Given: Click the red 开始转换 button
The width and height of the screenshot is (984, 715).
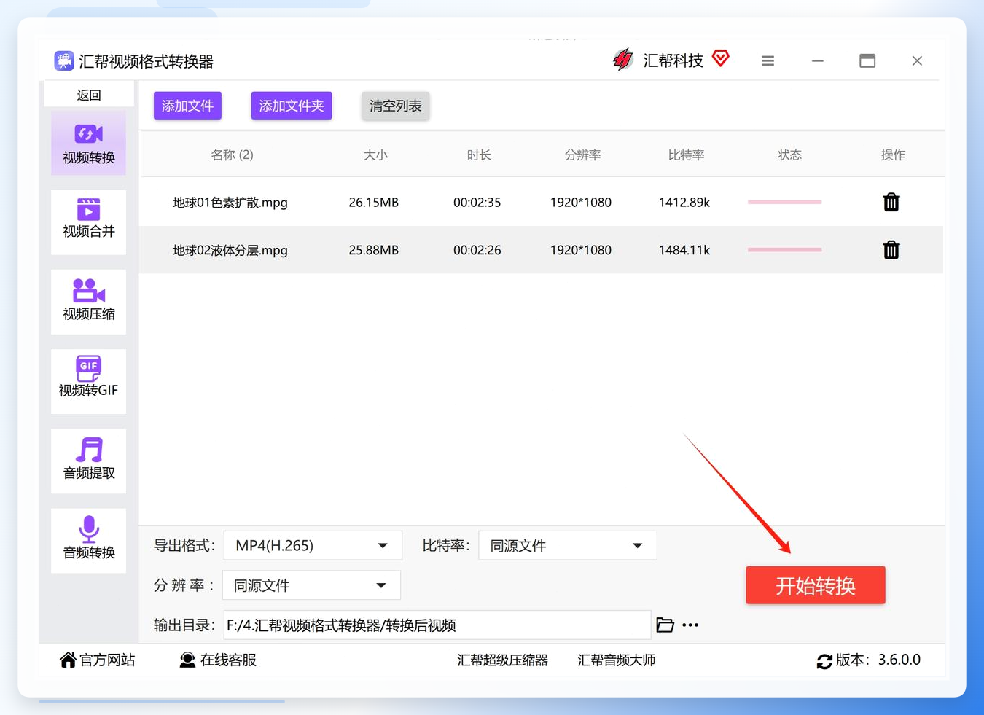Looking at the screenshot, I should coord(816,585).
